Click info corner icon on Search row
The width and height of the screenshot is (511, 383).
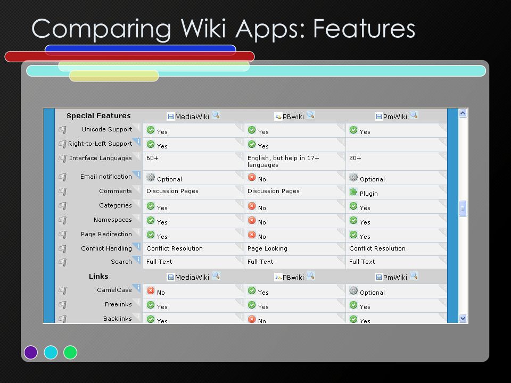[x=137, y=259]
